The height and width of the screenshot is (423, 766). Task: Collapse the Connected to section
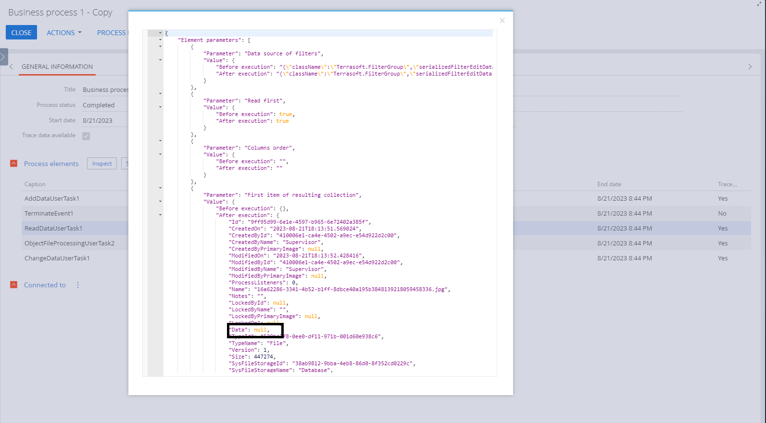click(x=14, y=285)
